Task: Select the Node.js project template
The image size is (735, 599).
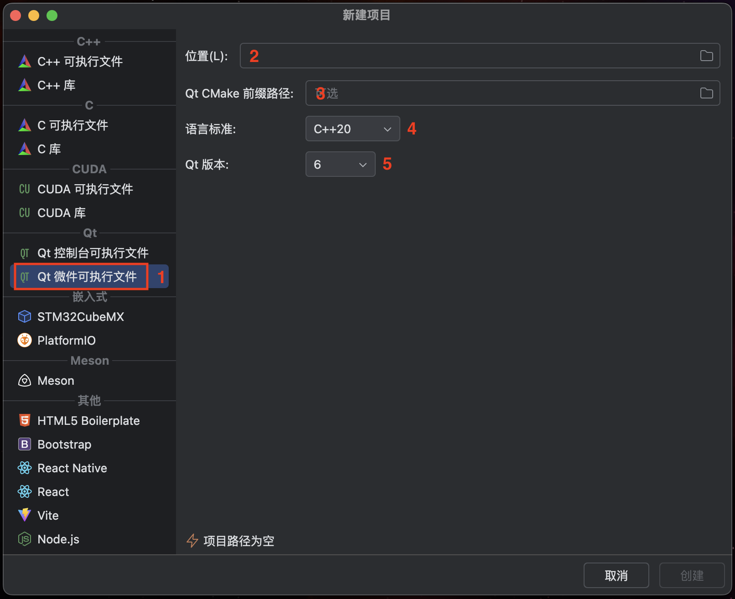Action: pyautogui.click(x=58, y=539)
